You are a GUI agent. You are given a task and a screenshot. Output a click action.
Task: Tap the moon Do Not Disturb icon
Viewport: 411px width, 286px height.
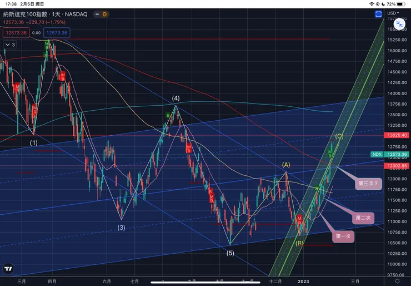[x=383, y=4]
